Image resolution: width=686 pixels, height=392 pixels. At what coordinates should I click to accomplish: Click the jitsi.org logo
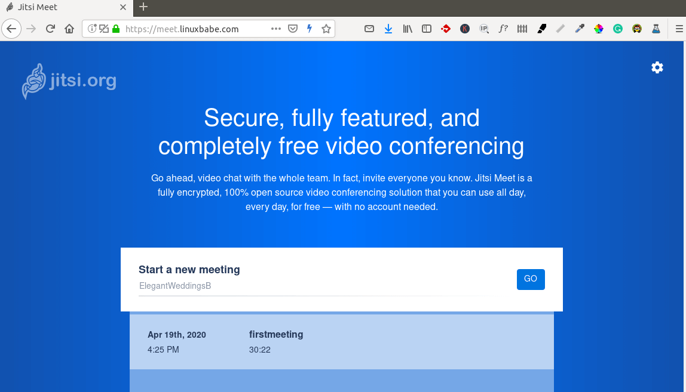tap(69, 81)
